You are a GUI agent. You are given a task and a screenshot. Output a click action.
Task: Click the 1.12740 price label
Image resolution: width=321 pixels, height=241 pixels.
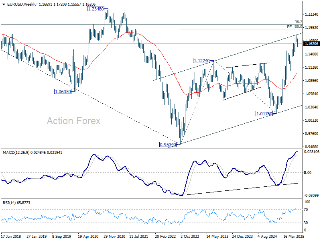pos(202,61)
